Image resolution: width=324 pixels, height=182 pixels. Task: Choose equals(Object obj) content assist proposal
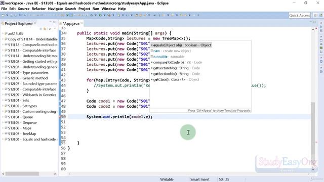[x=181, y=45]
